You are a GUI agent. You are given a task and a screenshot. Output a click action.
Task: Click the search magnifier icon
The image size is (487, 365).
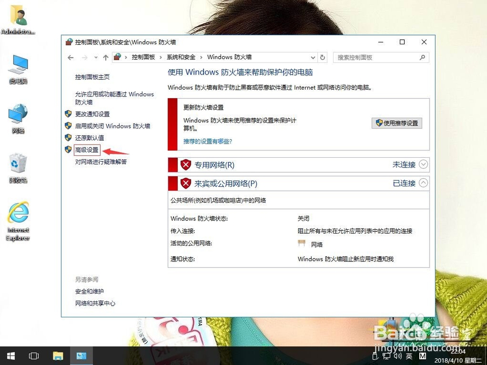(422, 57)
